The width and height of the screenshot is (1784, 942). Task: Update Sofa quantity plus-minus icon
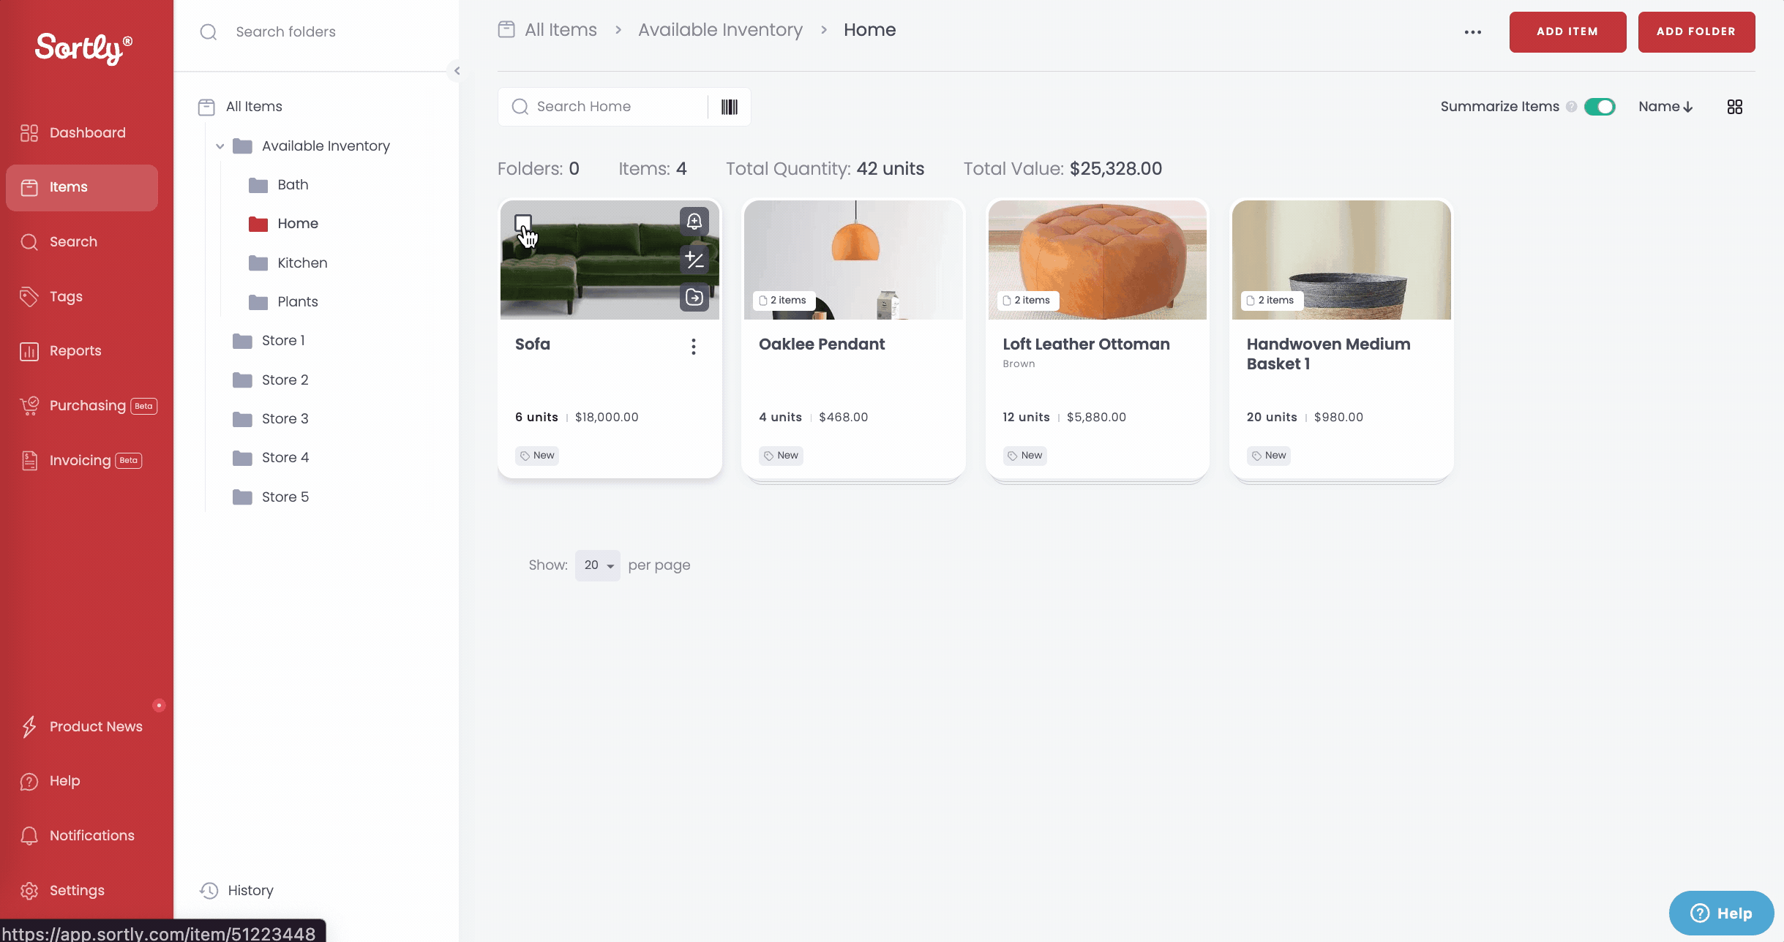click(x=694, y=259)
